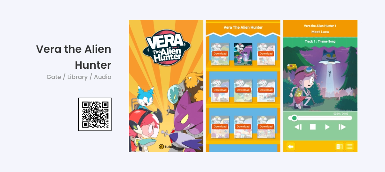Viewport: 385px width, 172px height.
Task: Download the first book in bottom row
Action: (x=220, y=127)
